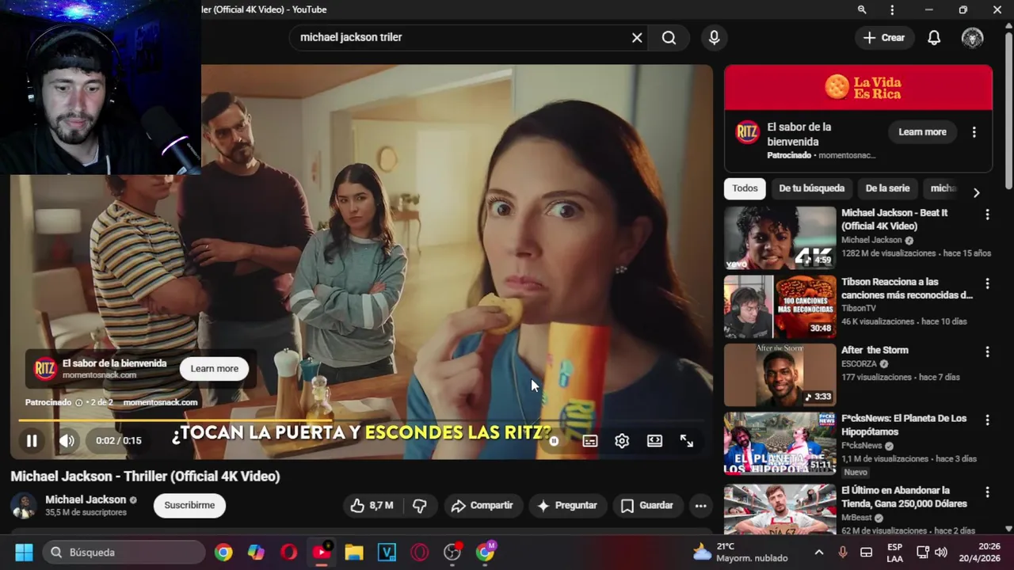The image size is (1014, 570).
Task: Open the Beat It video thumbnail
Action: [780, 237]
